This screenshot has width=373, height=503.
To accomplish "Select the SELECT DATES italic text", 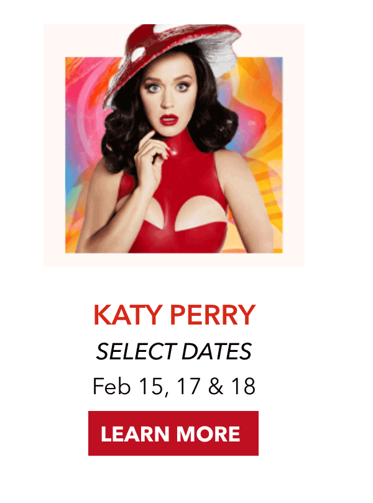I will pos(174,351).
